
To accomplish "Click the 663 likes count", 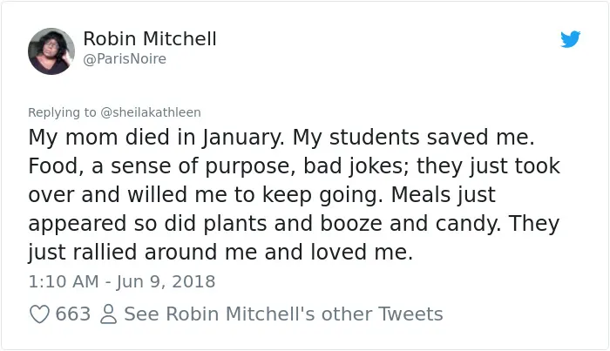I will pos(73,314).
